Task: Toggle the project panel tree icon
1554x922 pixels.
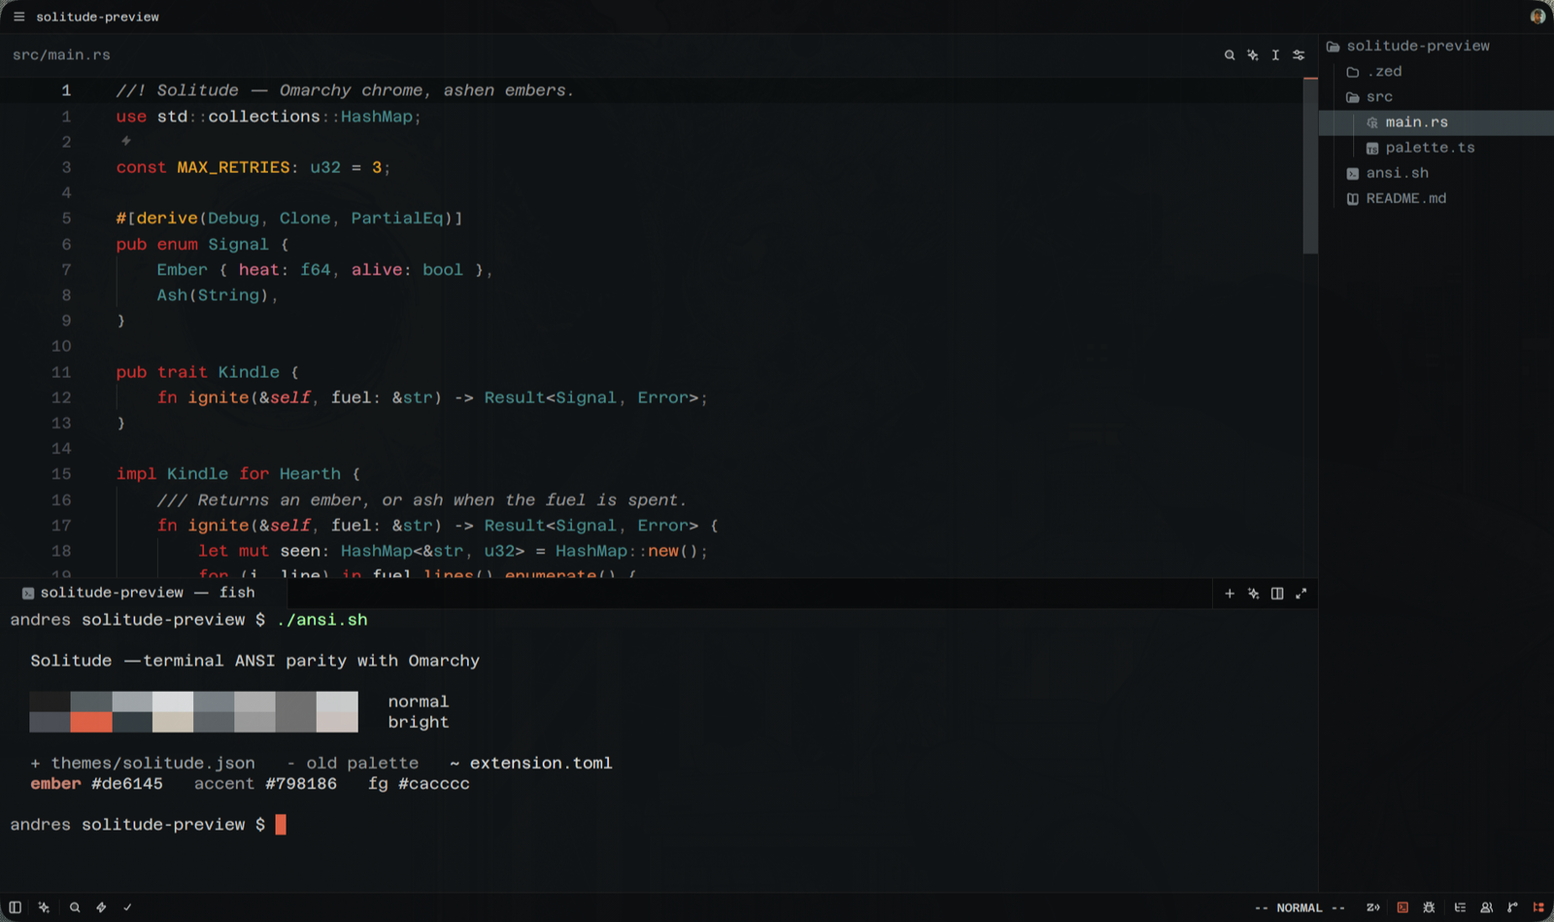Action: coord(1538,907)
